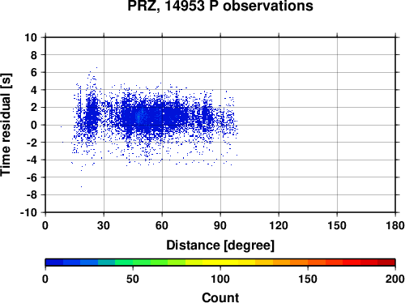Click the isolated outlier point near -7 seconds
The image size is (405, 303).
[81, 186]
